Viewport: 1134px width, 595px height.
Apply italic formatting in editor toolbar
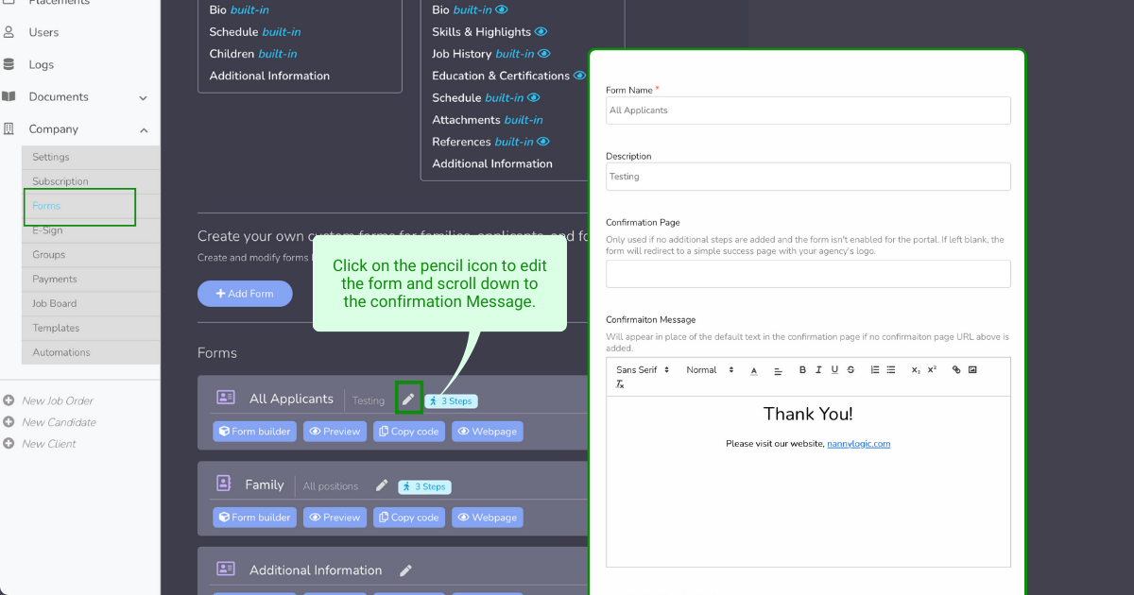[x=818, y=370]
